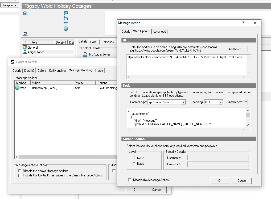
Task: Click the URL box scroll down arrow
Action: (249, 73)
